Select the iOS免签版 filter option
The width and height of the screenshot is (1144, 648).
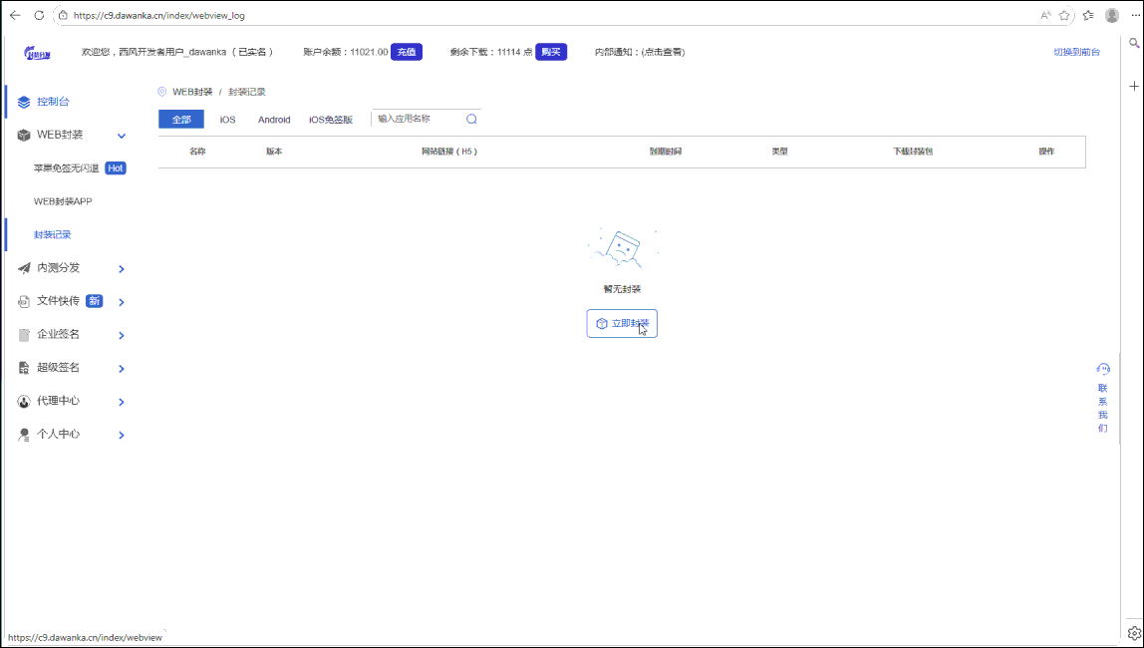[330, 119]
